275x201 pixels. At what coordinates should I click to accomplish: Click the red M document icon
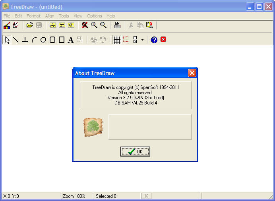[16, 25]
